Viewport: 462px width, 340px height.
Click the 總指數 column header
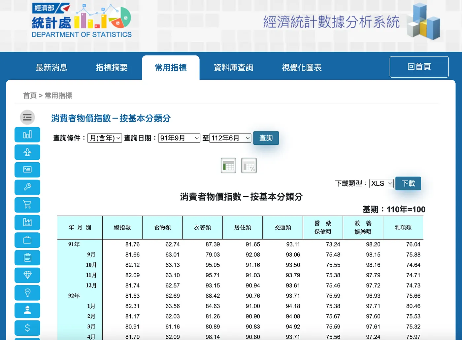pos(122,227)
